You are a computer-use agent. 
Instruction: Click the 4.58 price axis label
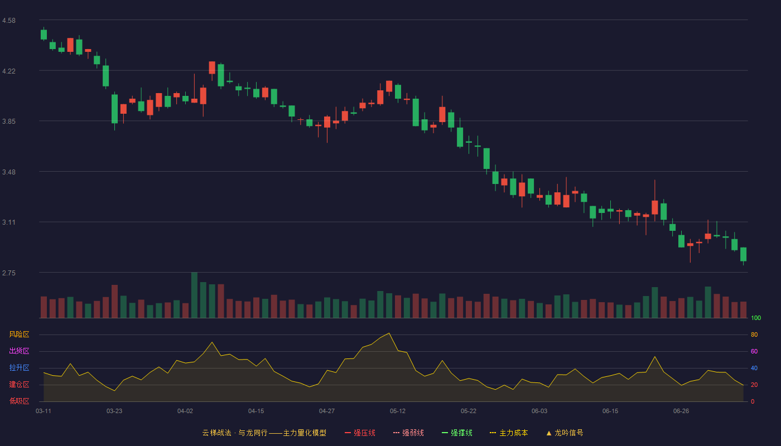9,21
